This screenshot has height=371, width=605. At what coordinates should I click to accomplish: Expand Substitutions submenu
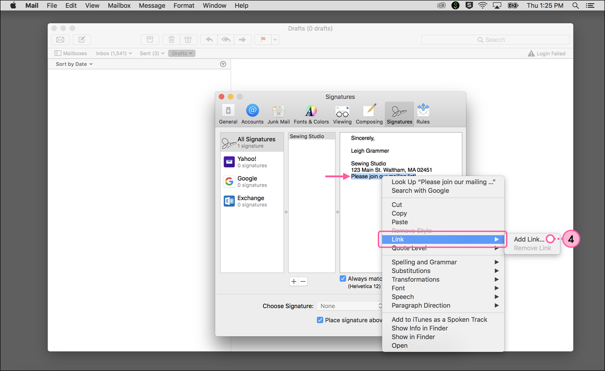point(443,271)
